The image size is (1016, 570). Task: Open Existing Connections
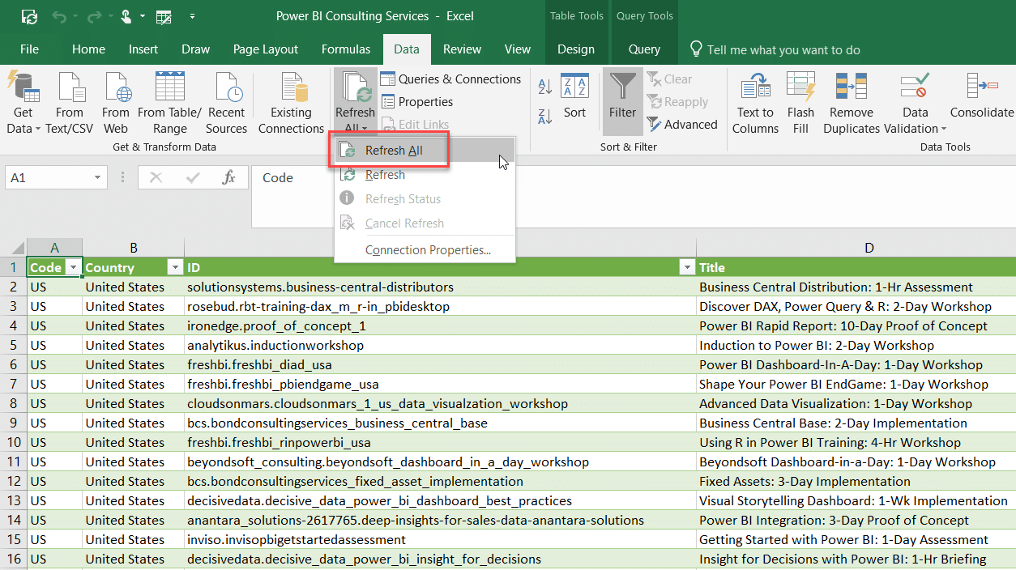coord(291,103)
